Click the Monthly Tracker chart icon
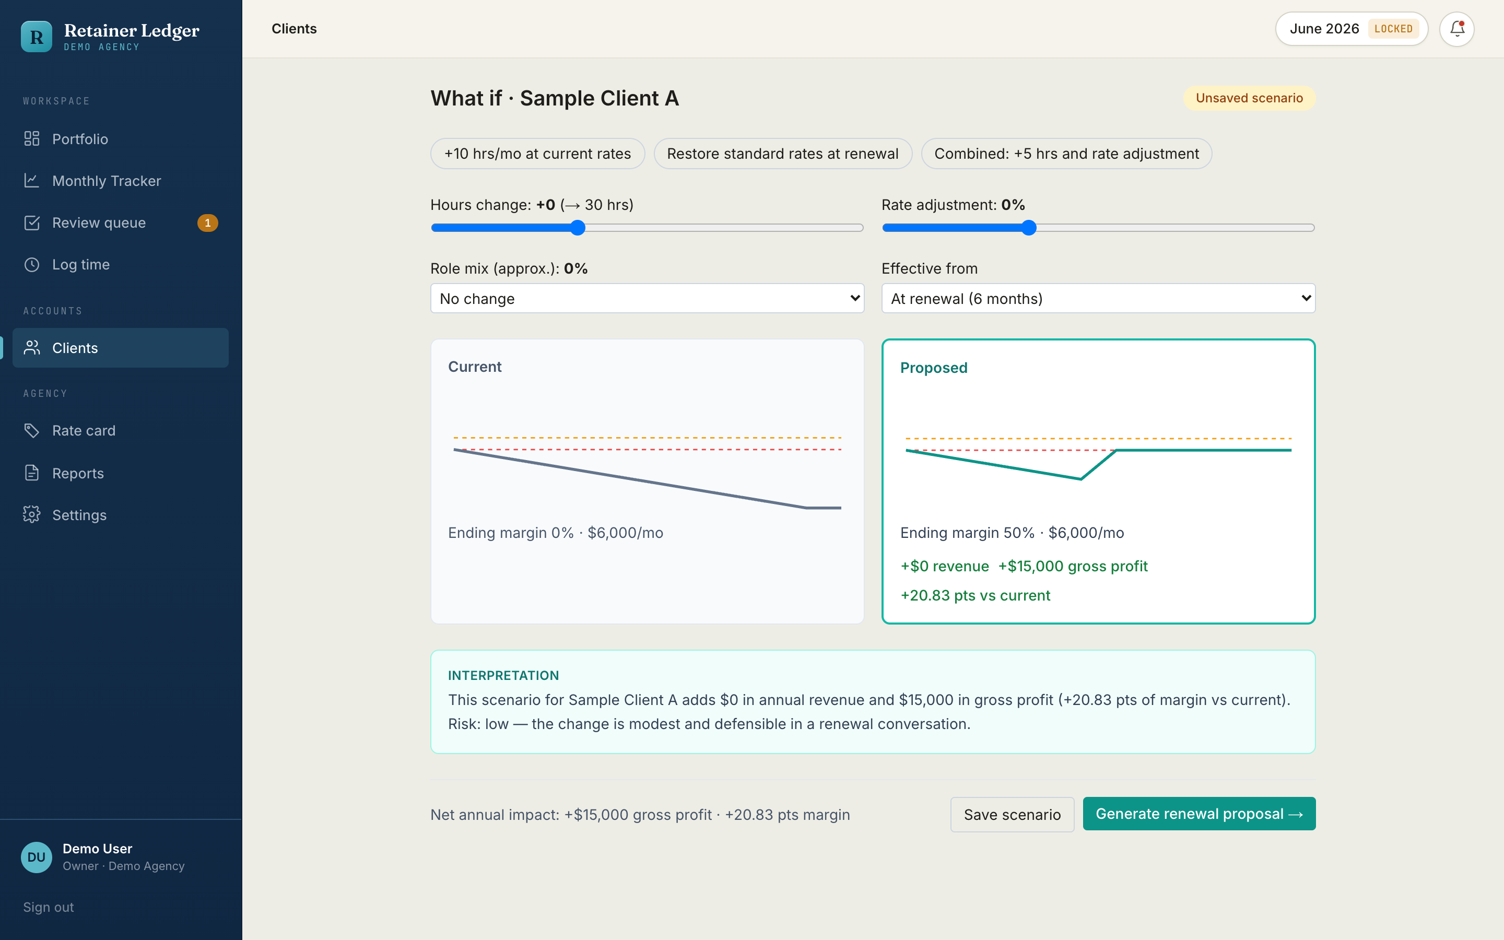The width and height of the screenshot is (1504, 940). [x=32, y=180]
